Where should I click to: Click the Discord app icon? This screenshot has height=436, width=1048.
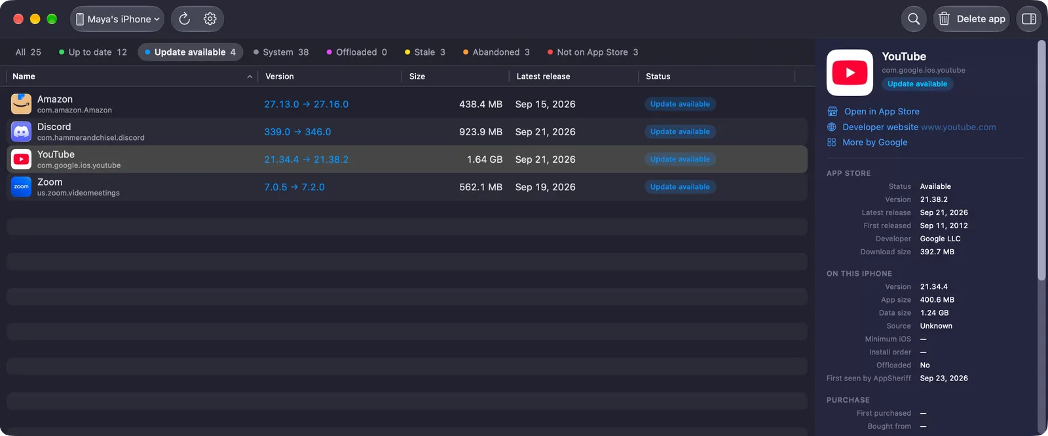(21, 131)
